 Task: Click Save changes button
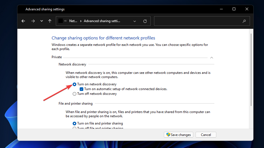click(x=179, y=135)
